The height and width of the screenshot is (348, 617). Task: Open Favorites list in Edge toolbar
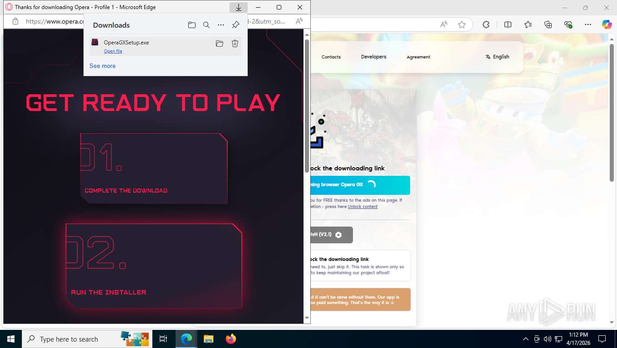(528, 24)
